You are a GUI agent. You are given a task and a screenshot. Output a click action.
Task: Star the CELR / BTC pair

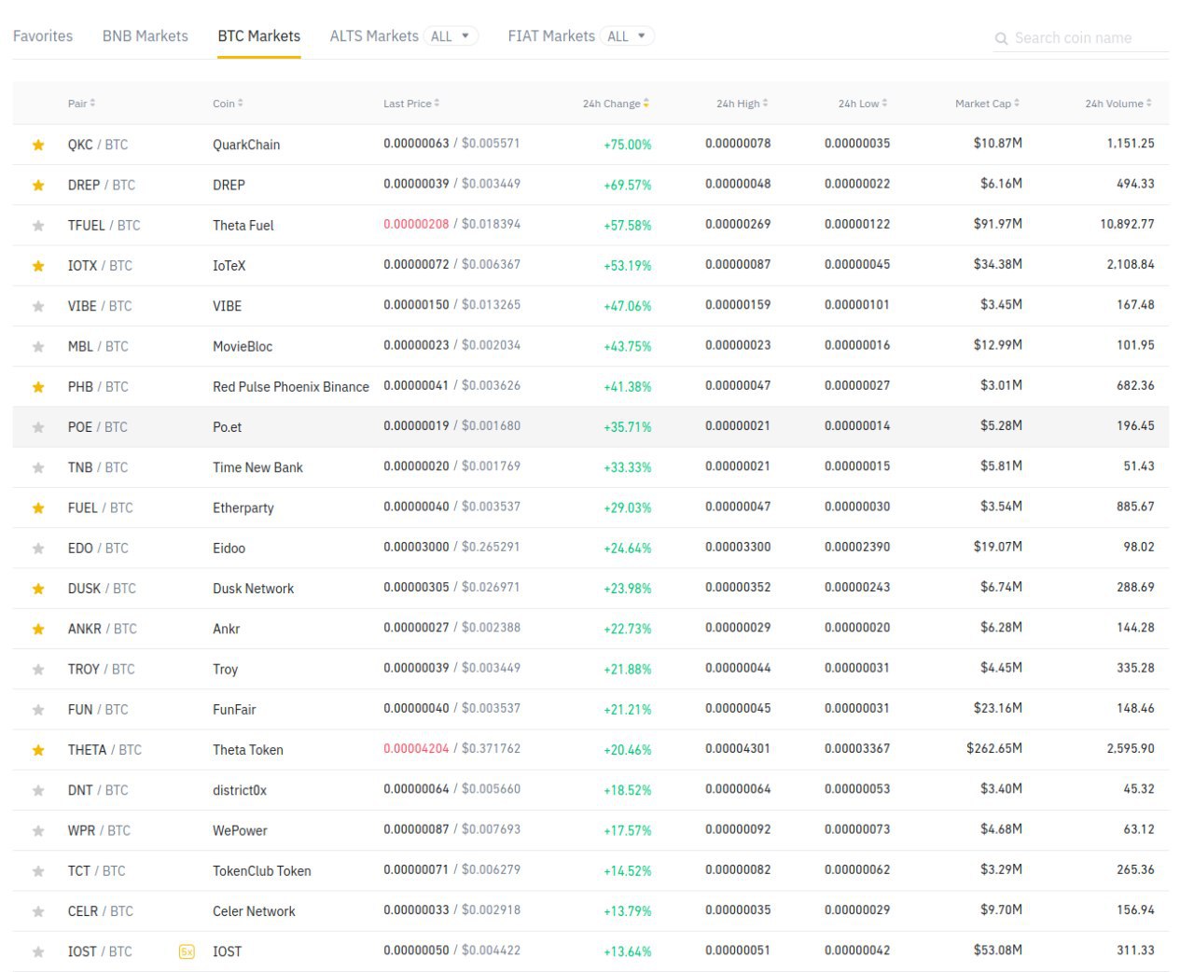click(x=38, y=911)
